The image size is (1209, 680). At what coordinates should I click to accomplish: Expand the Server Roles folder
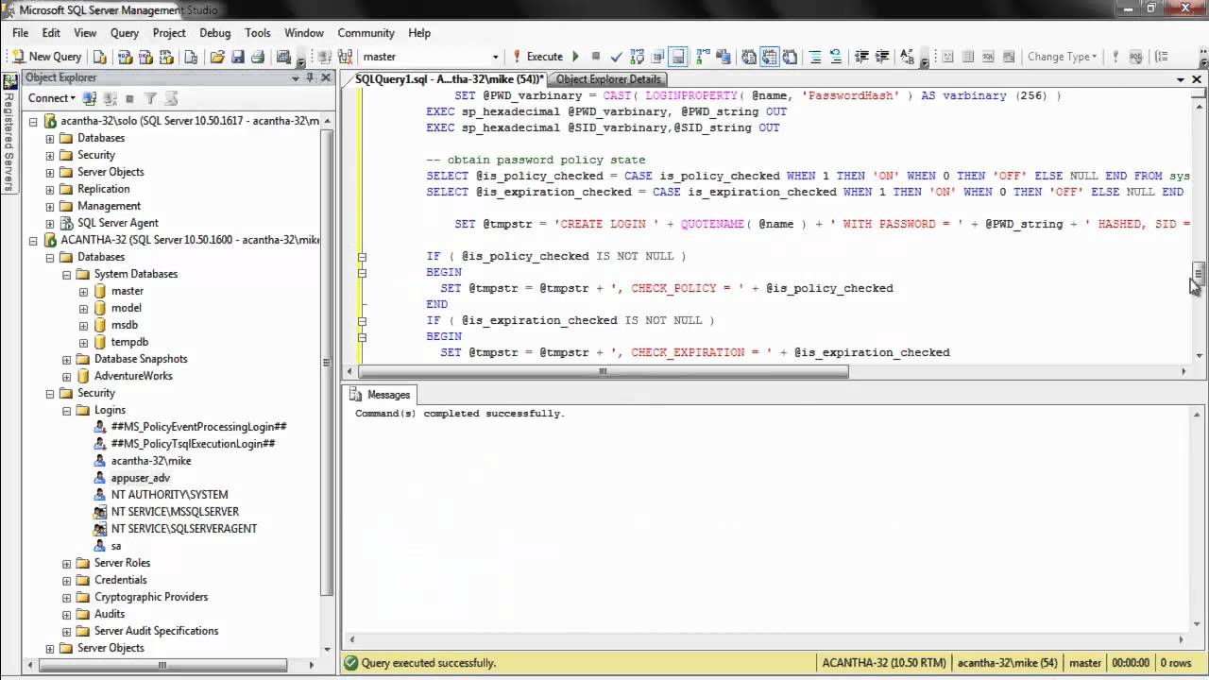click(x=67, y=563)
